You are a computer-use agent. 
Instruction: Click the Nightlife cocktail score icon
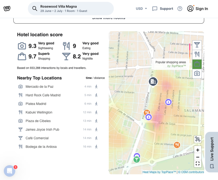66,56
